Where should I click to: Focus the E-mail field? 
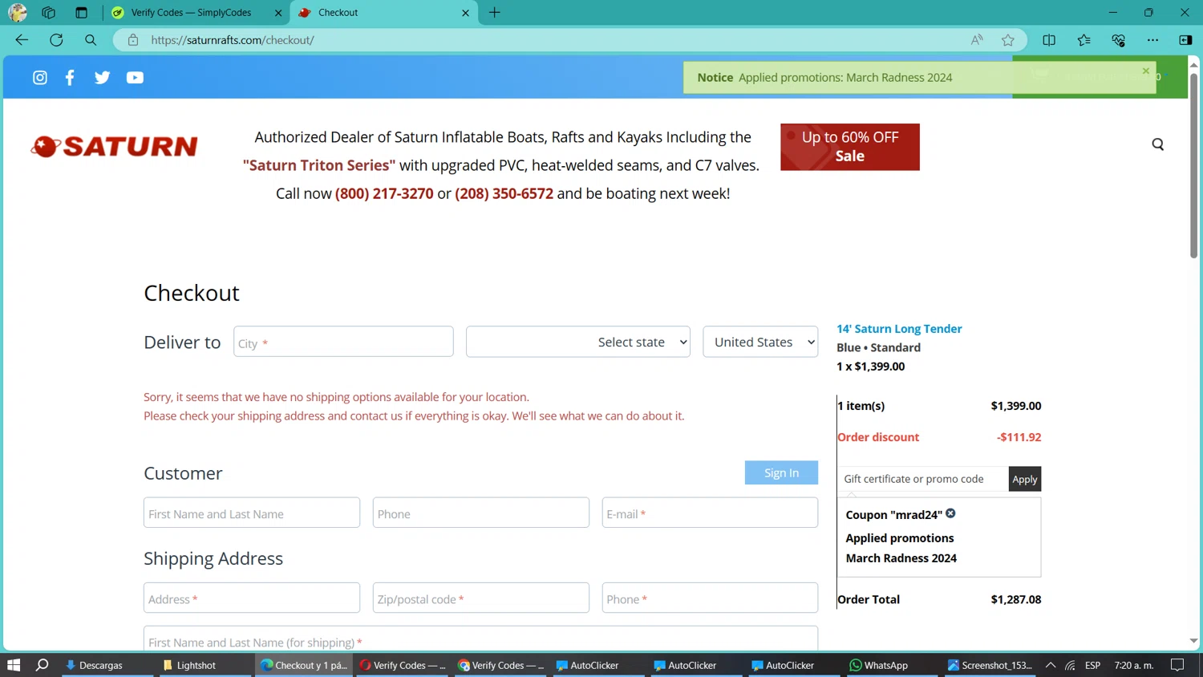(x=710, y=513)
